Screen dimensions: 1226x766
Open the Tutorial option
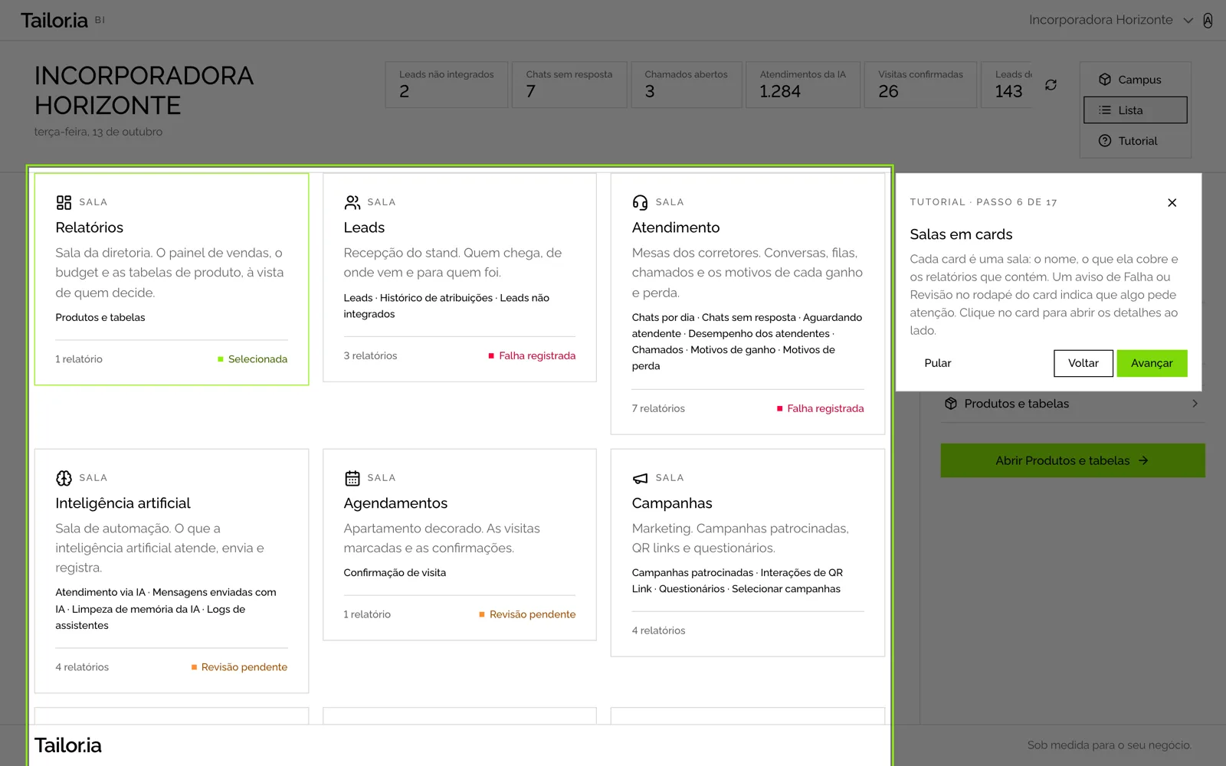(x=1136, y=141)
